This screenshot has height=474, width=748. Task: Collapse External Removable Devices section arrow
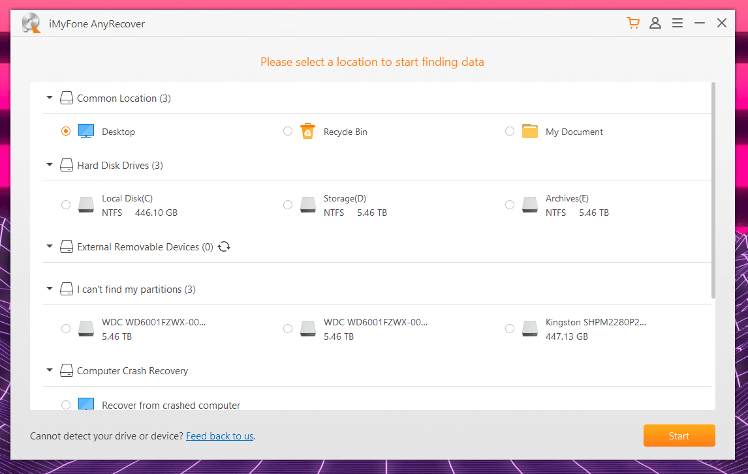click(x=49, y=246)
